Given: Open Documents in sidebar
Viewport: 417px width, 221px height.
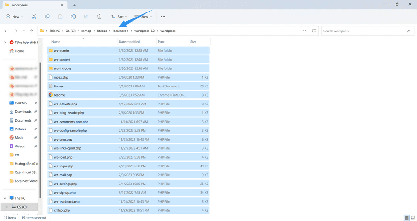Looking at the screenshot, I should [x=23, y=121].
